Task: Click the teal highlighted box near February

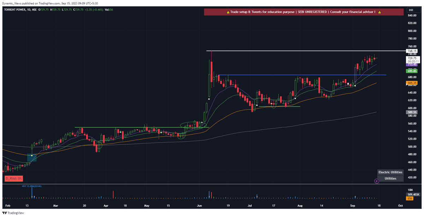Action: pos(32,158)
